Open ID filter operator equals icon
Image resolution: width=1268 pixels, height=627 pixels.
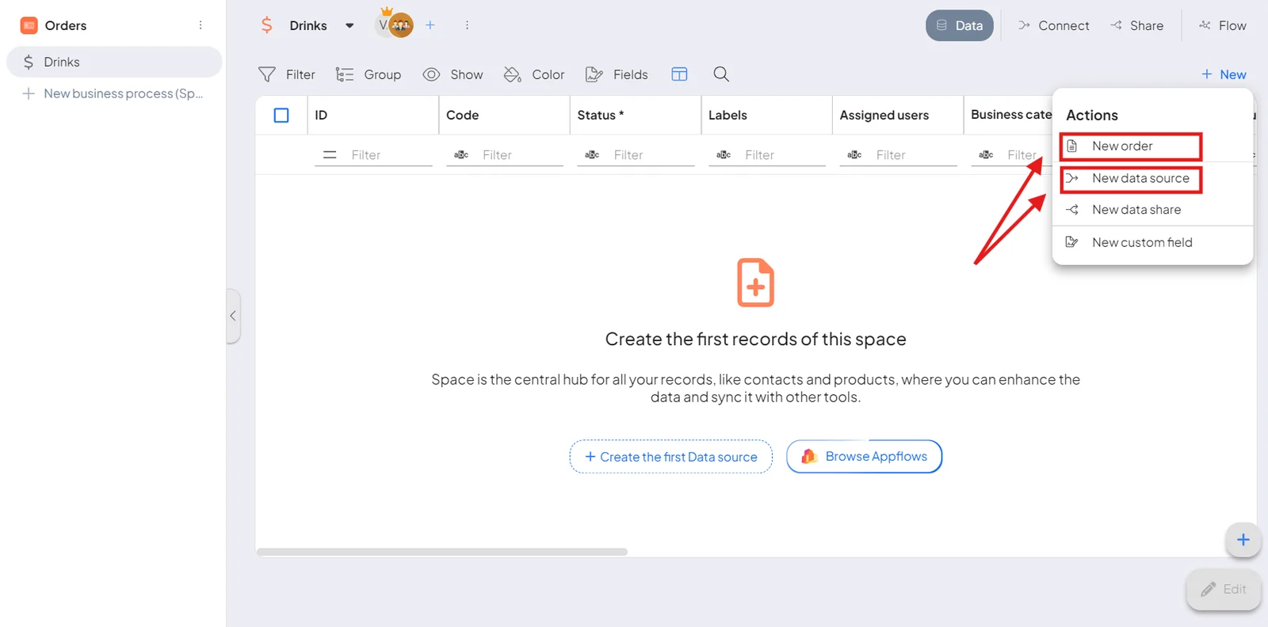[x=330, y=155]
